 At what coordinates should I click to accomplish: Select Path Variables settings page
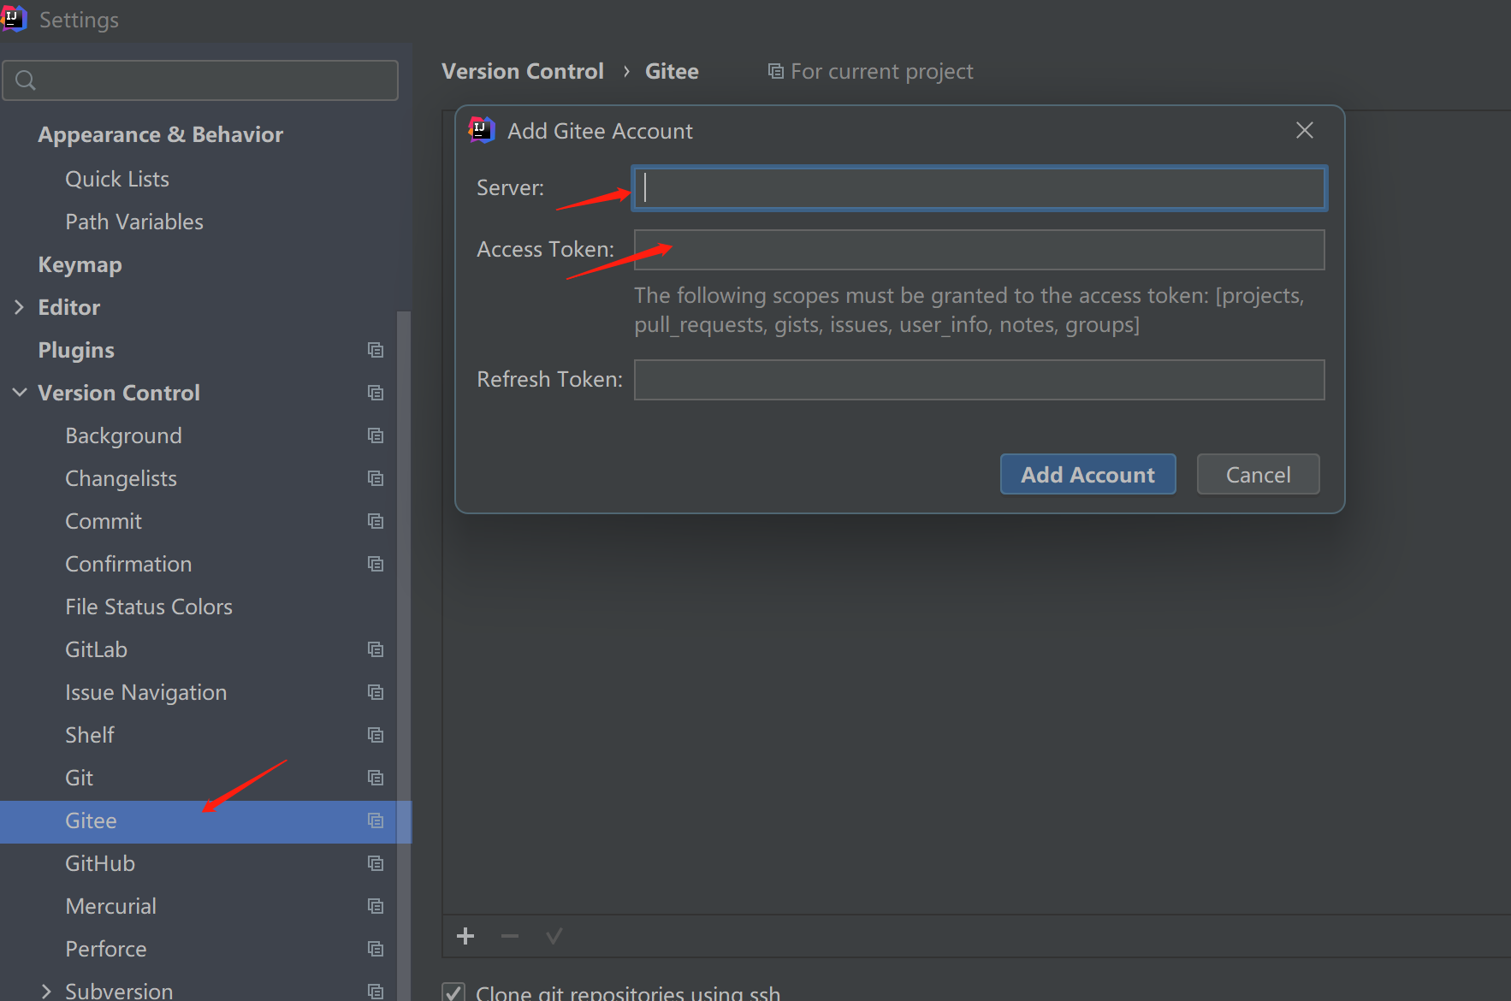(x=134, y=222)
